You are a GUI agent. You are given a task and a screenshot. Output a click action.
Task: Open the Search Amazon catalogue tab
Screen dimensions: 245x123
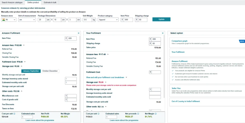point(12,3)
